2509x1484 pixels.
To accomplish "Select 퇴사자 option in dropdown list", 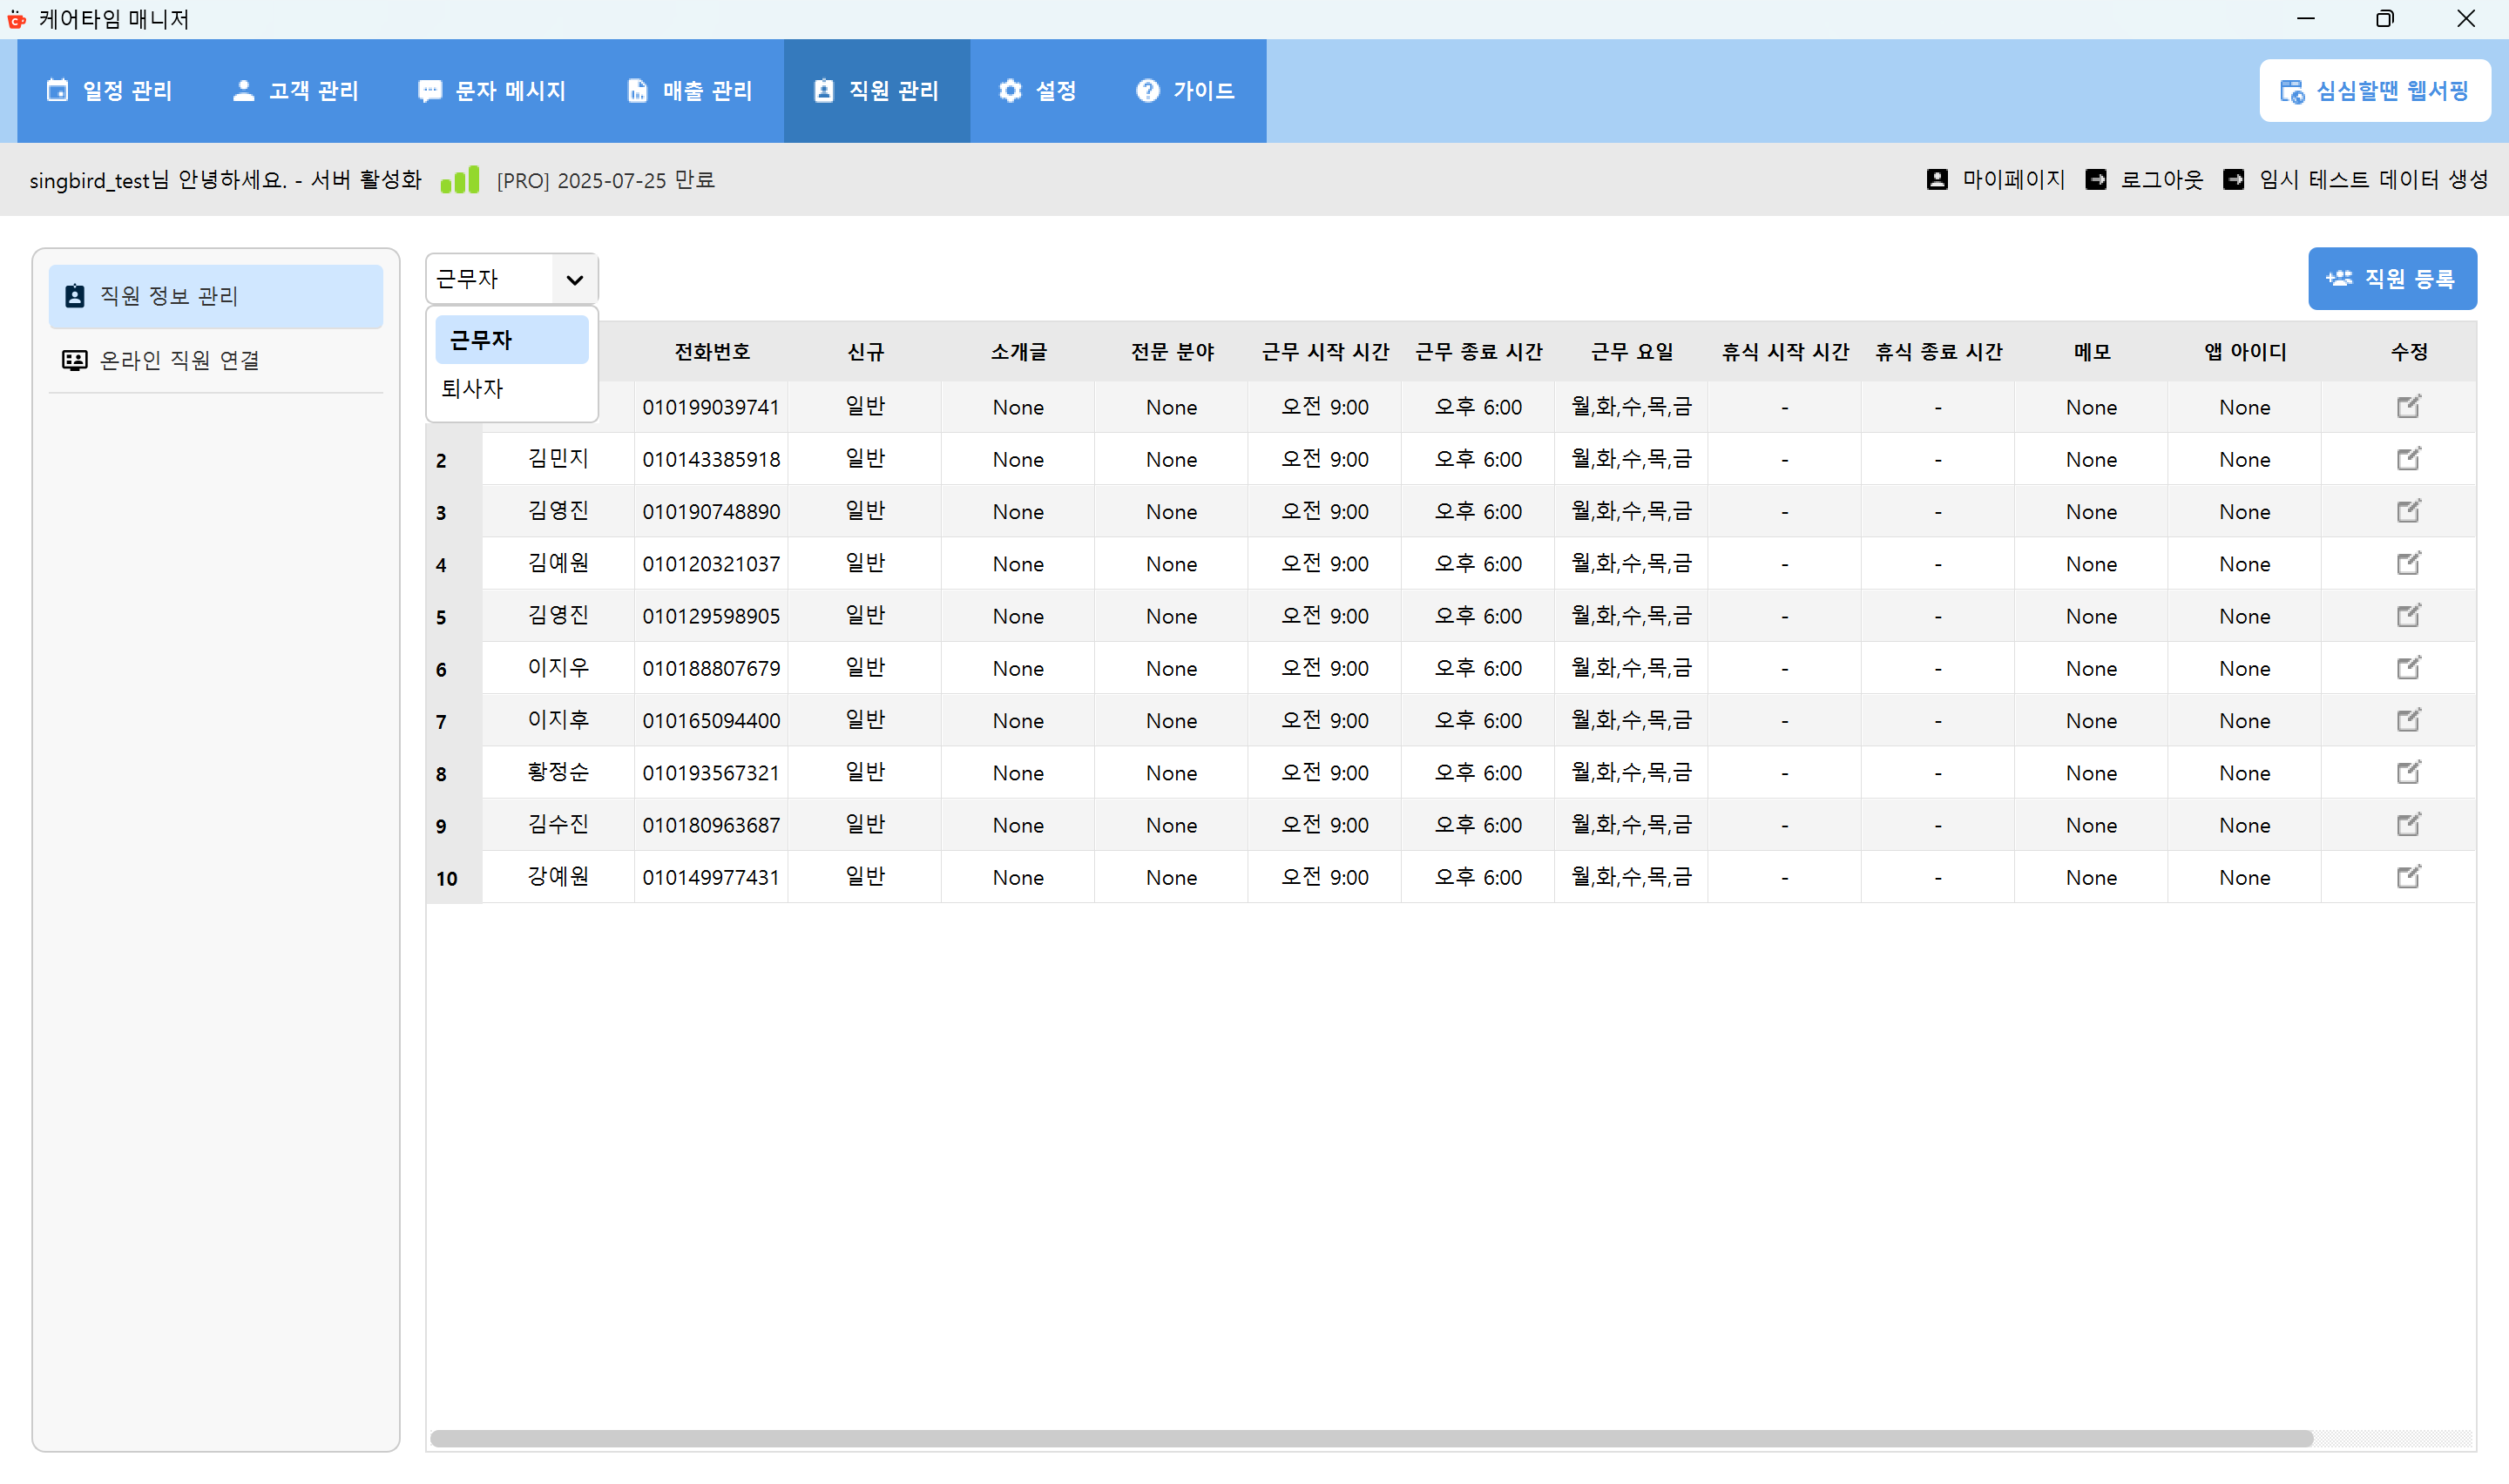I will coord(472,389).
